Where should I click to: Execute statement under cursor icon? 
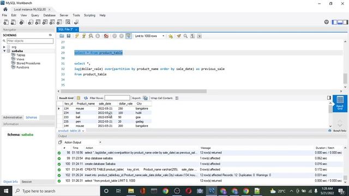click(83, 36)
